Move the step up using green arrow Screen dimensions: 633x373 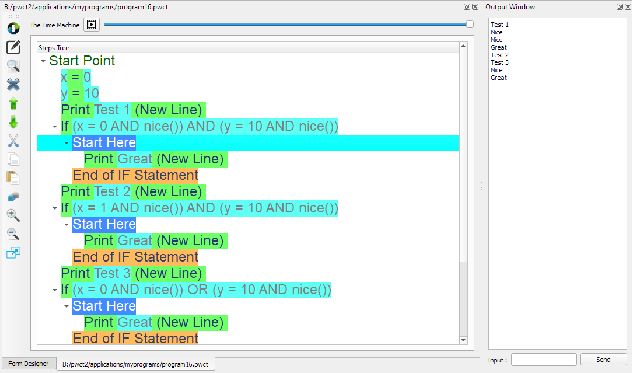pyautogui.click(x=13, y=103)
